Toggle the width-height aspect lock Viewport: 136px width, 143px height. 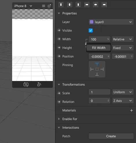pyautogui.click(x=86, y=44)
